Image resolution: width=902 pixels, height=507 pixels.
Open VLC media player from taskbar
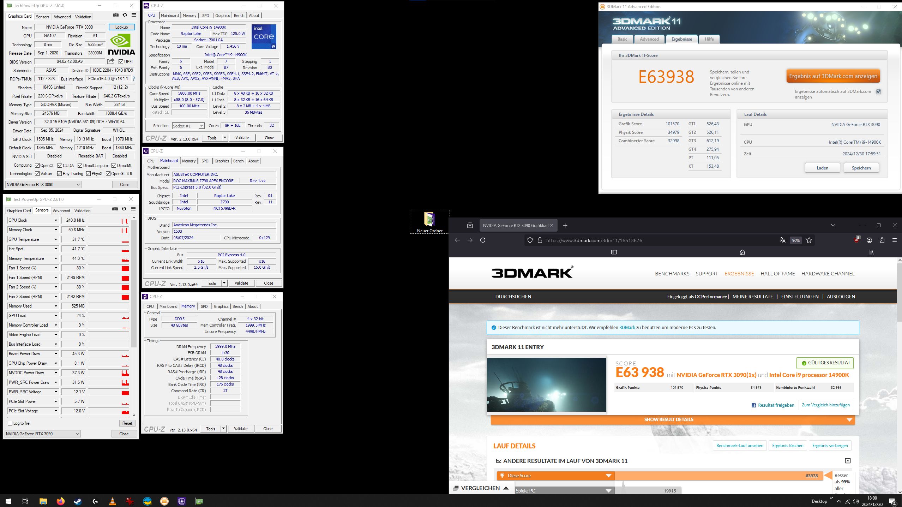pyautogui.click(x=112, y=501)
